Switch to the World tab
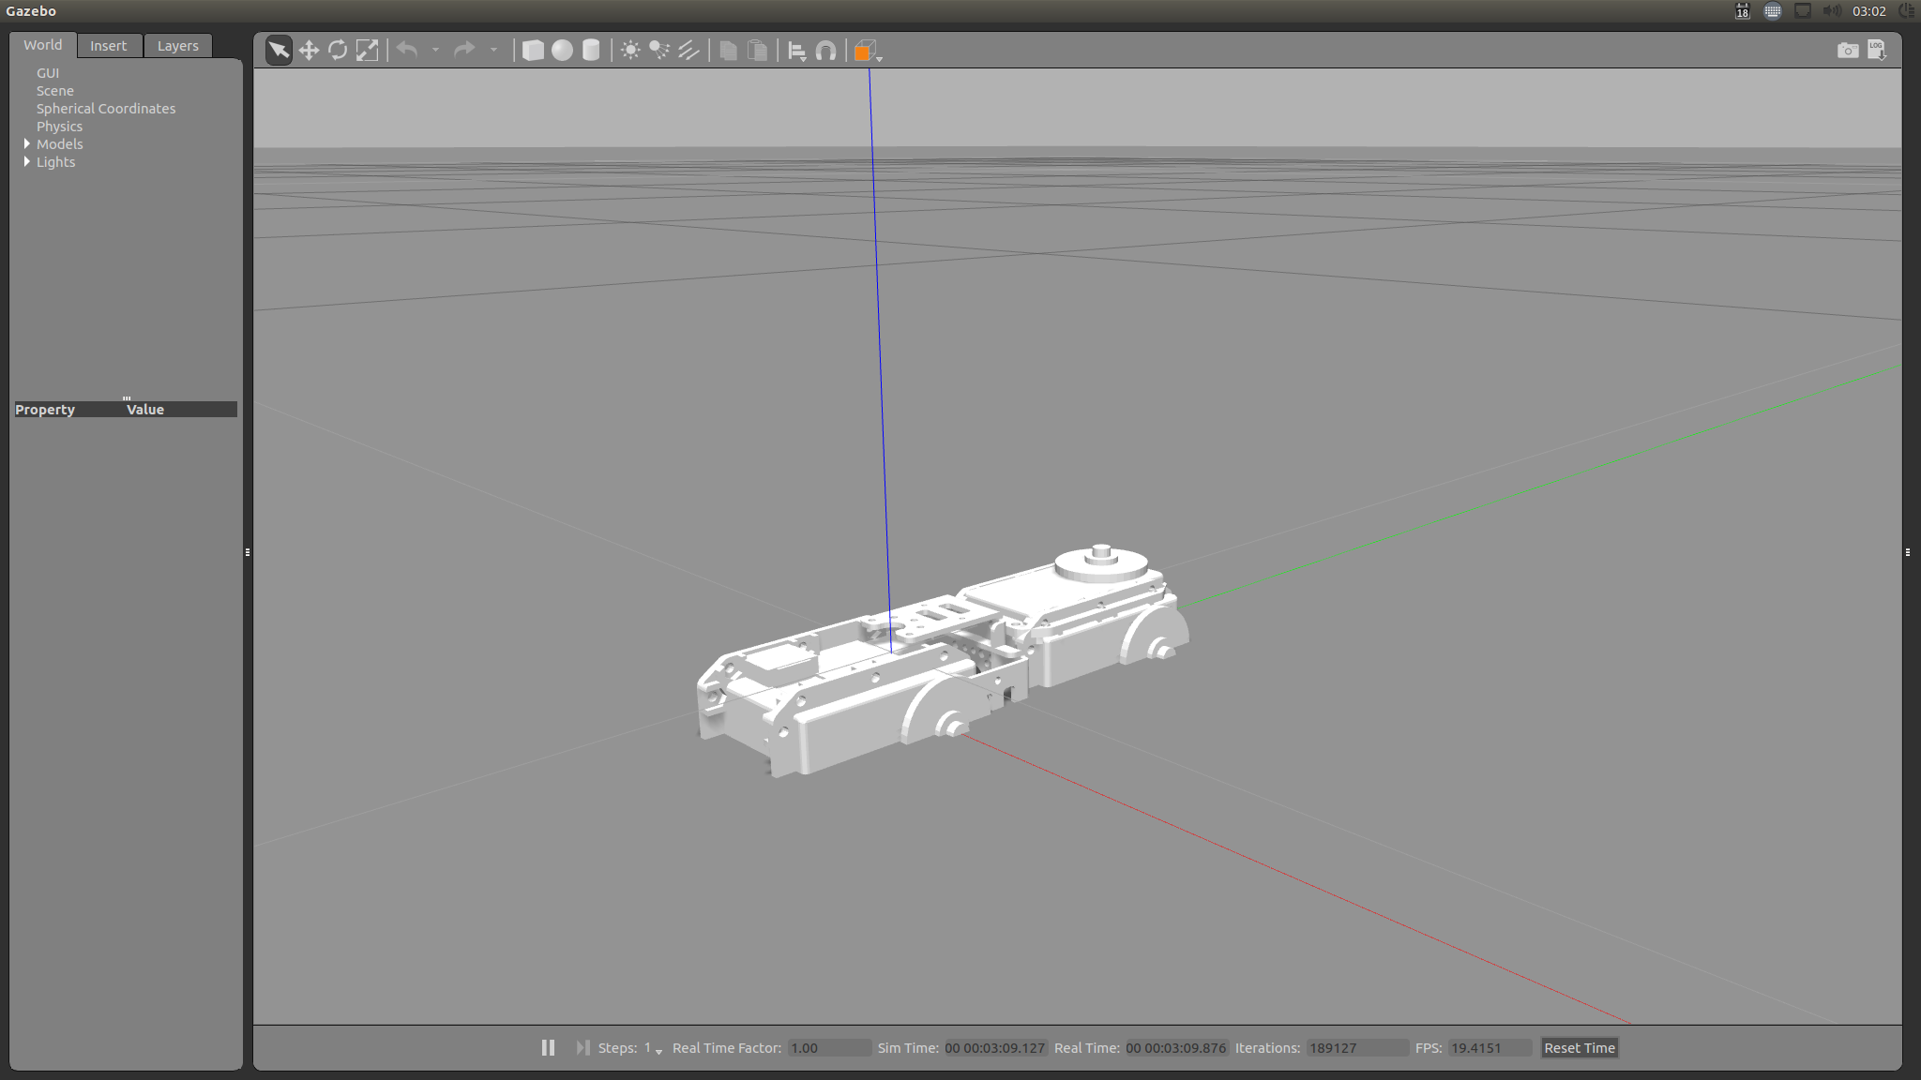 pyautogui.click(x=43, y=45)
